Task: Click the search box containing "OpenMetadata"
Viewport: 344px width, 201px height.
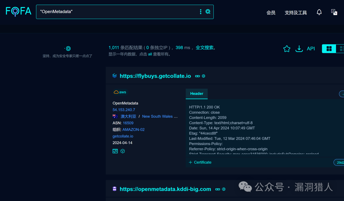Action: tap(125, 12)
